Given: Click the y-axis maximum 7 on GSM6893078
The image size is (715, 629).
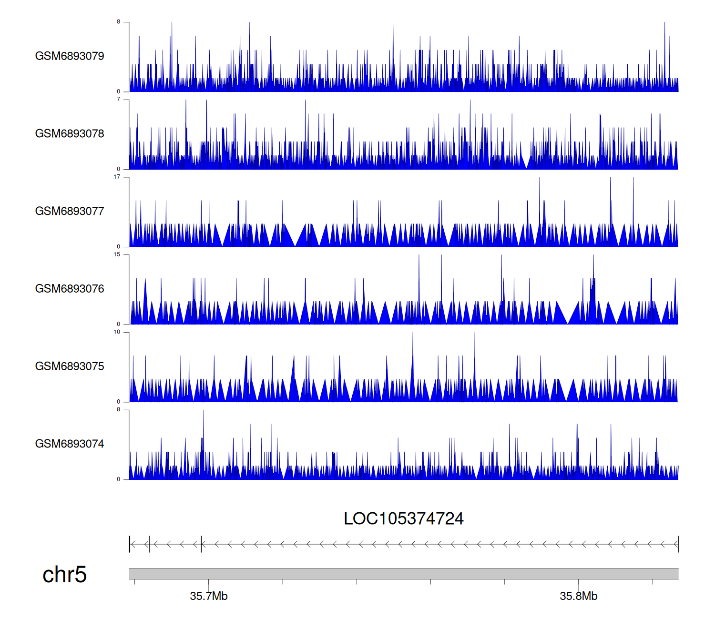Looking at the screenshot, I should 118,100.
